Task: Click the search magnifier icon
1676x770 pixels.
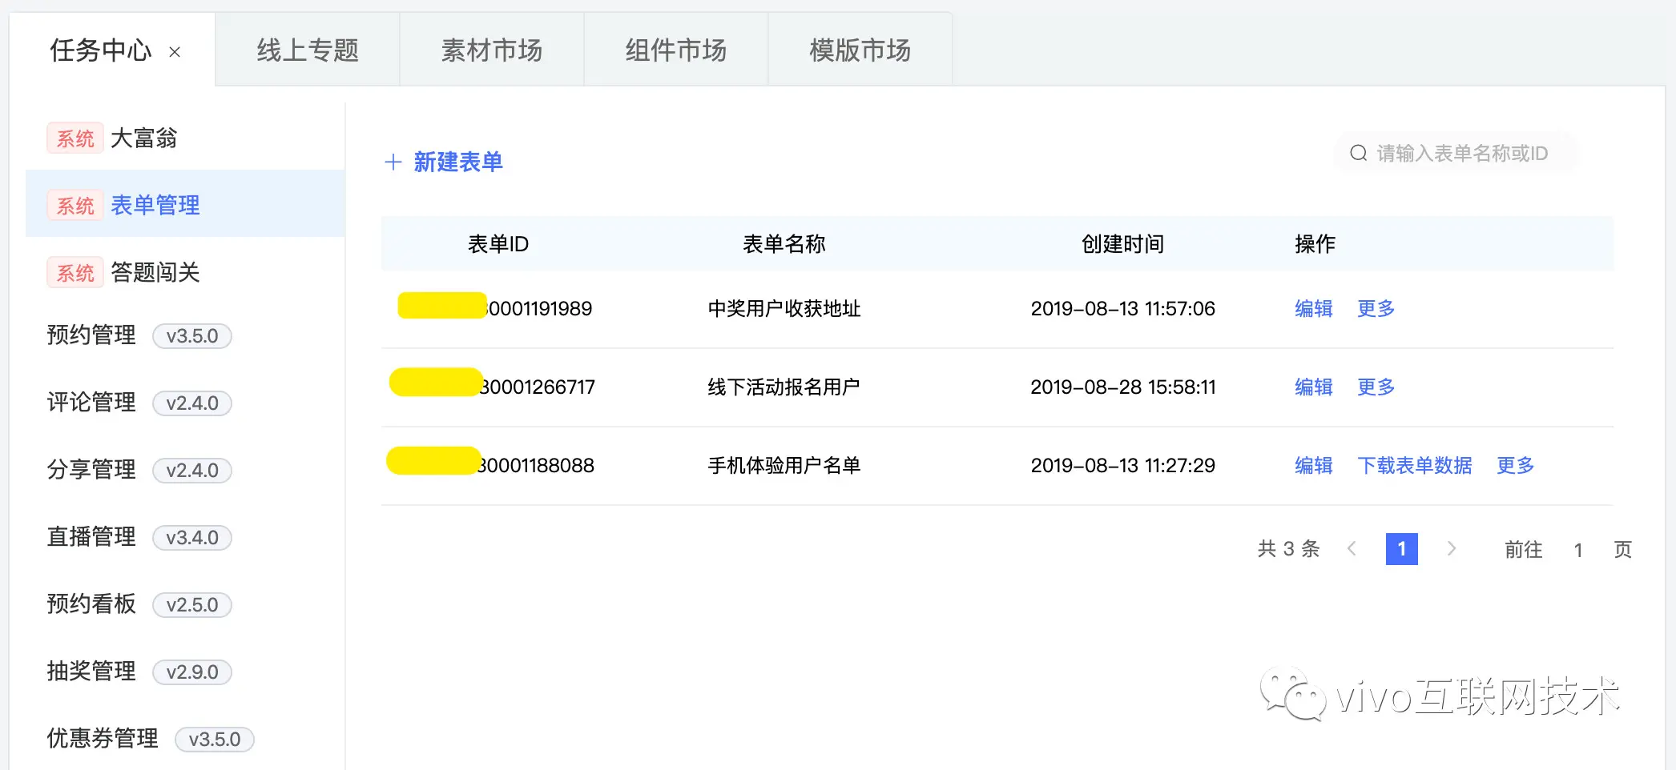Action: point(1358,153)
